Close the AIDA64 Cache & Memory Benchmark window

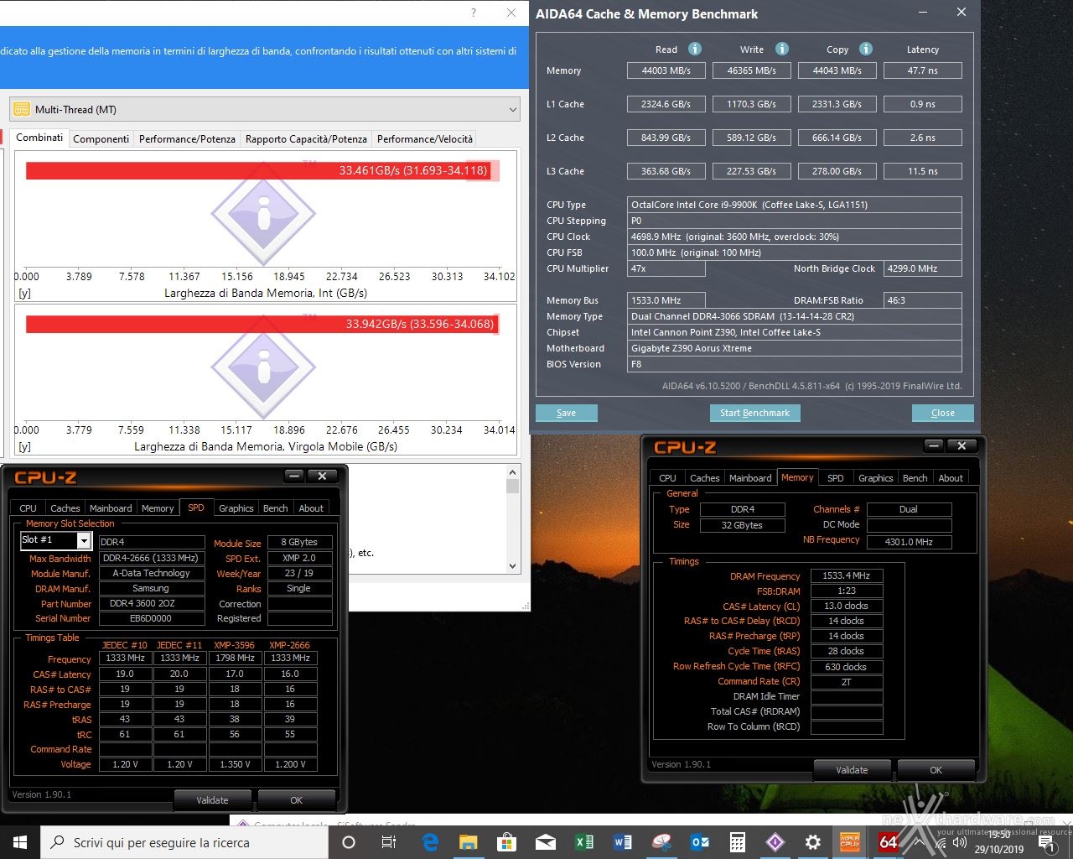962,13
